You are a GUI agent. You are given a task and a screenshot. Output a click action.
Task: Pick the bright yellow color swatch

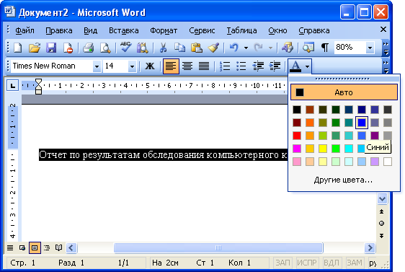click(323, 149)
